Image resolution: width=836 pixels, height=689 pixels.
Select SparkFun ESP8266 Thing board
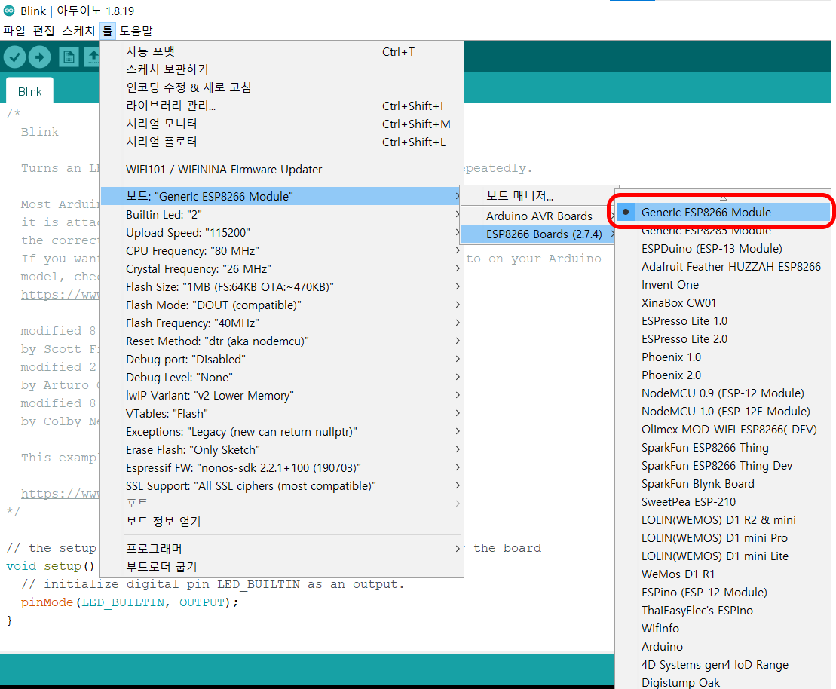724,448
